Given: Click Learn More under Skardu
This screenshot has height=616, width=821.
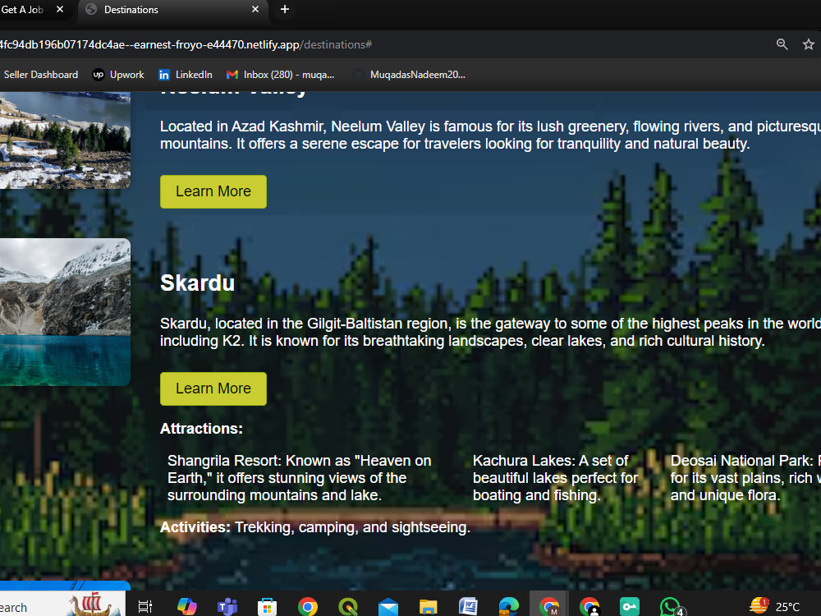Looking at the screenshot, I should (213, 388).
